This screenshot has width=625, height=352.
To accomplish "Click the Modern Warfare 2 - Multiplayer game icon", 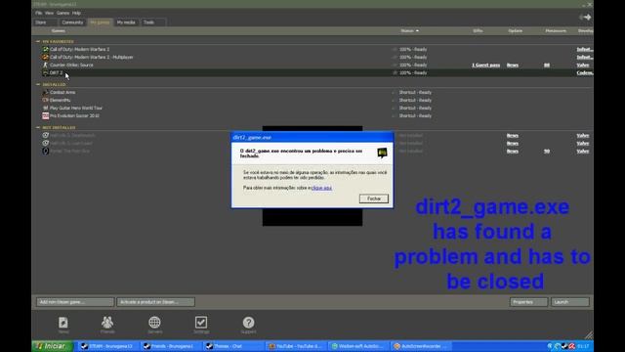I will [x=46, y=57].
